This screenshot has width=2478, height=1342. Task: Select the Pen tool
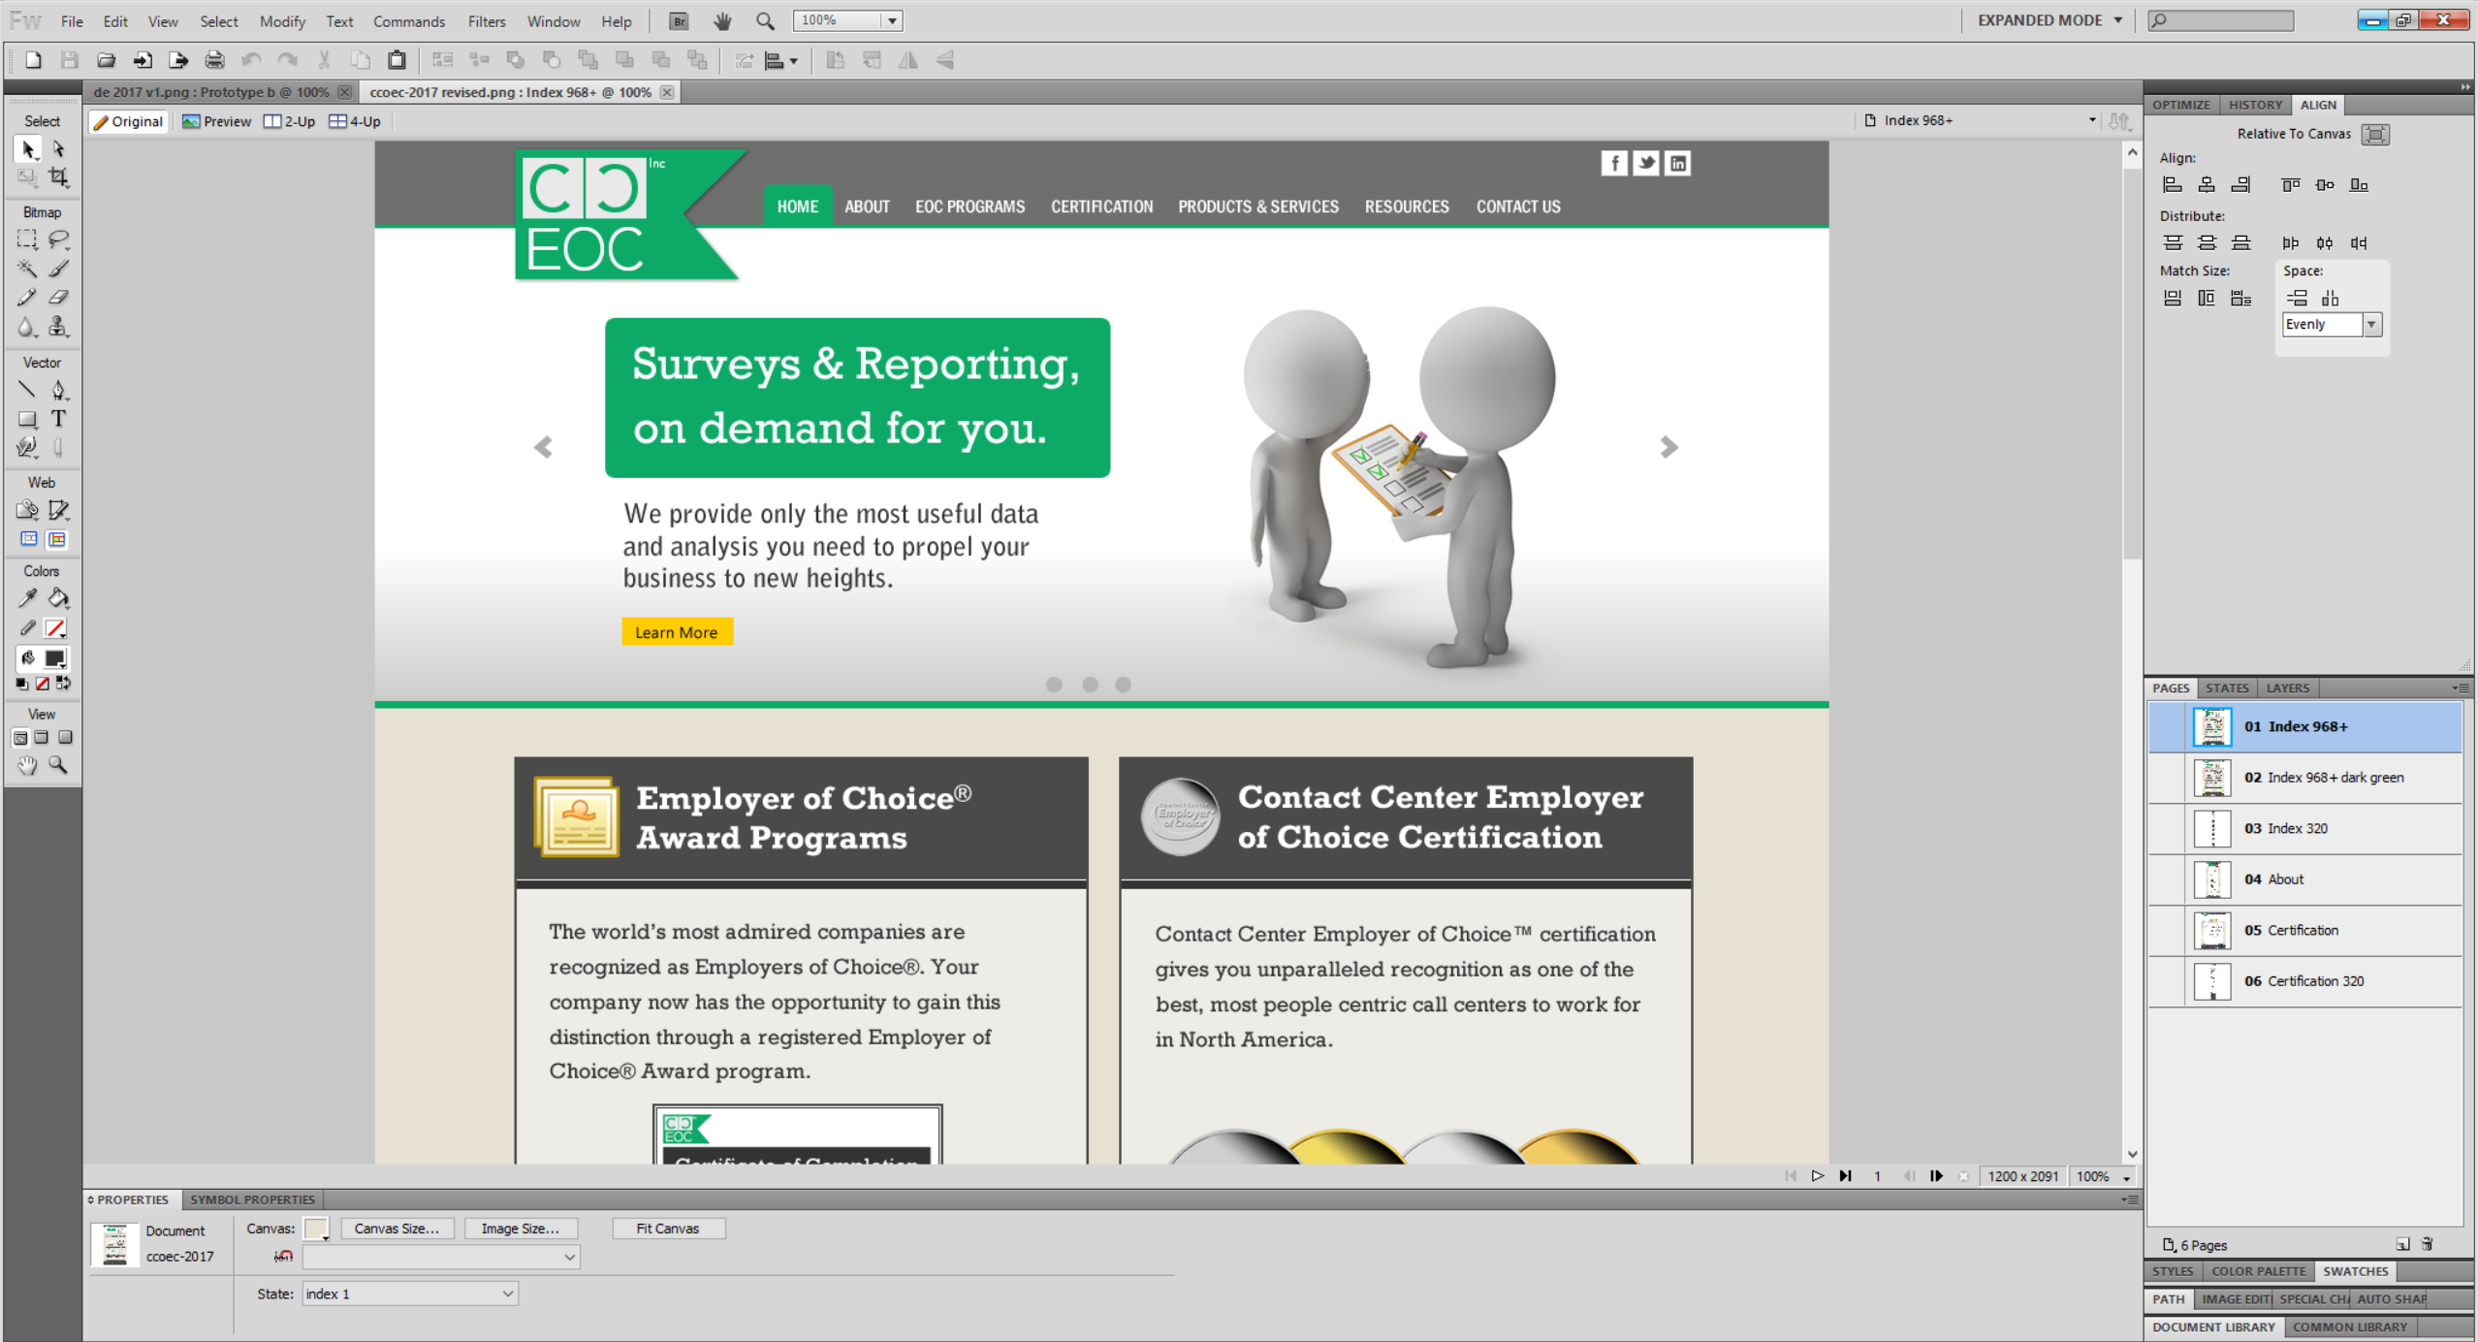(x=59, y=390)
